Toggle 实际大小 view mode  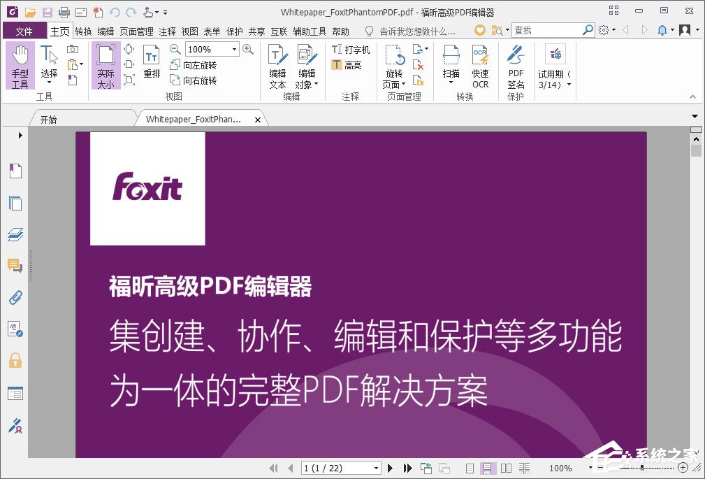tap(106, 64)
